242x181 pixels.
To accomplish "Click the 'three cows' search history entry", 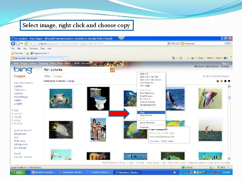I will pos(19,141).
